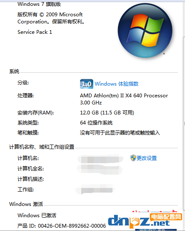Click the AMD Athlon II X4 640 processor text
This screenshot has width=185, height=231.
click(x=124, y=99)
